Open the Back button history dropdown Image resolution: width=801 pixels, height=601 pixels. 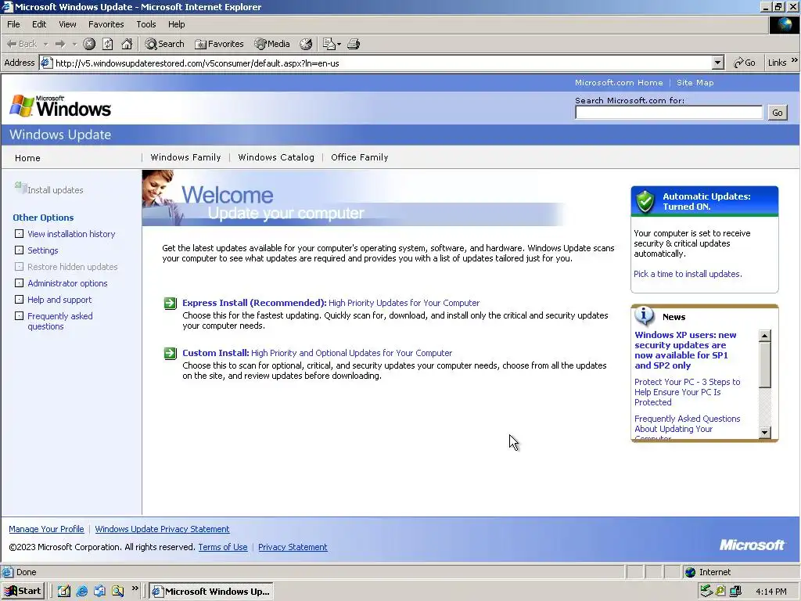(45, 44)
